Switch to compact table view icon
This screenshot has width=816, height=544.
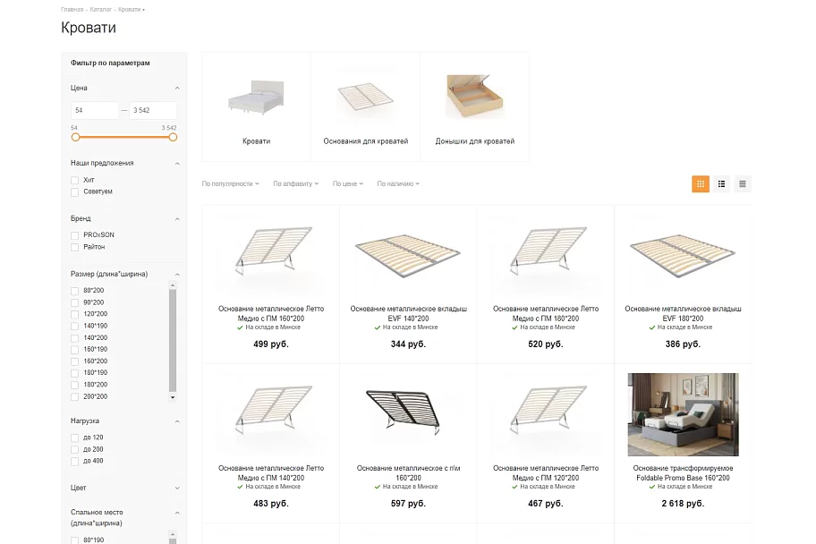[x=743, y=183]
